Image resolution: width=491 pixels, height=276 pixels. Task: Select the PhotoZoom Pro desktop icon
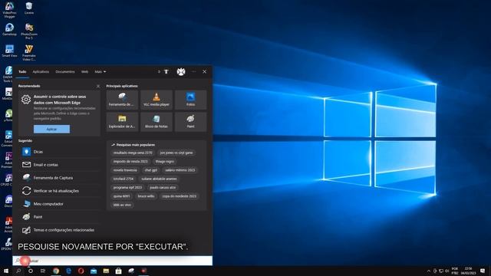[x=29, y=31]
